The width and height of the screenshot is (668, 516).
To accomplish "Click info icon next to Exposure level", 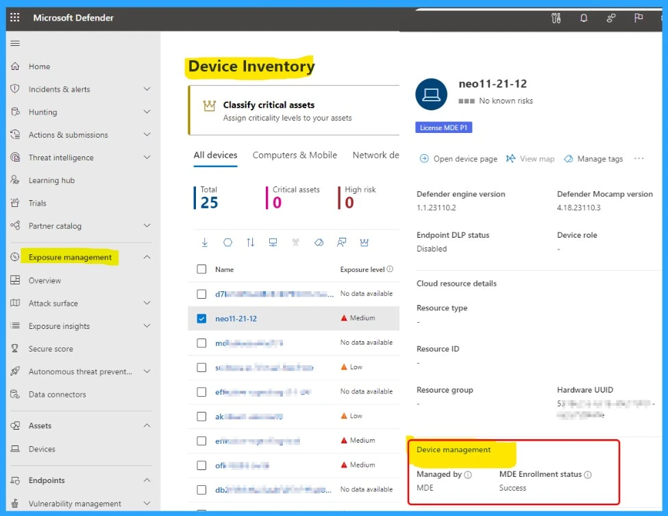I will [x=390, y=269].
